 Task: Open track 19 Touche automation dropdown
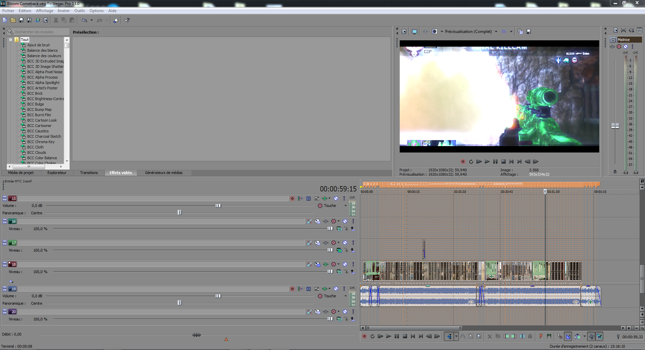pos(346,296)
